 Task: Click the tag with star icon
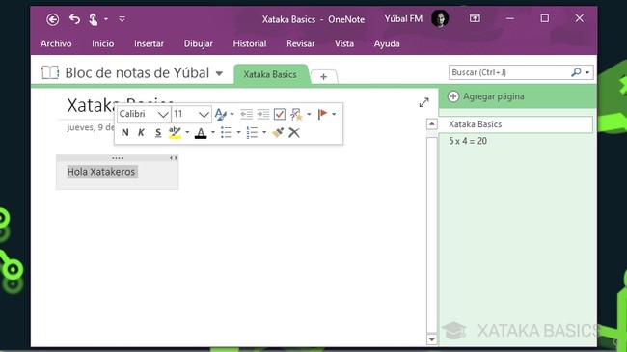click(296, 115)
